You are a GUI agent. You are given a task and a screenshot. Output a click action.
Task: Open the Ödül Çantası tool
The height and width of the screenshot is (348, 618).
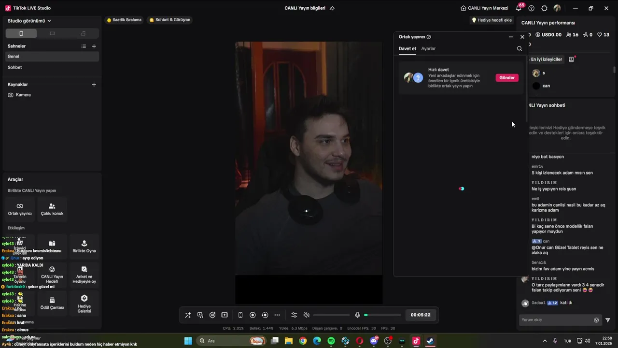(52, 303)
